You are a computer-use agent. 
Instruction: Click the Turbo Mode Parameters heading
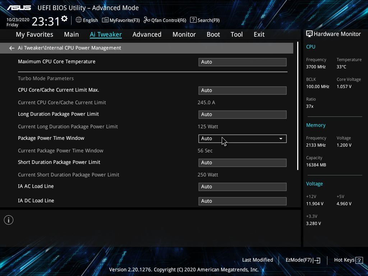pyautogui.click(x=46, y=78)
